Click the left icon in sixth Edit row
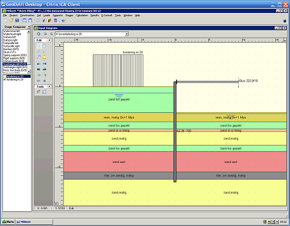This screenshot has height=226, width=290. (x=39, y=75)
